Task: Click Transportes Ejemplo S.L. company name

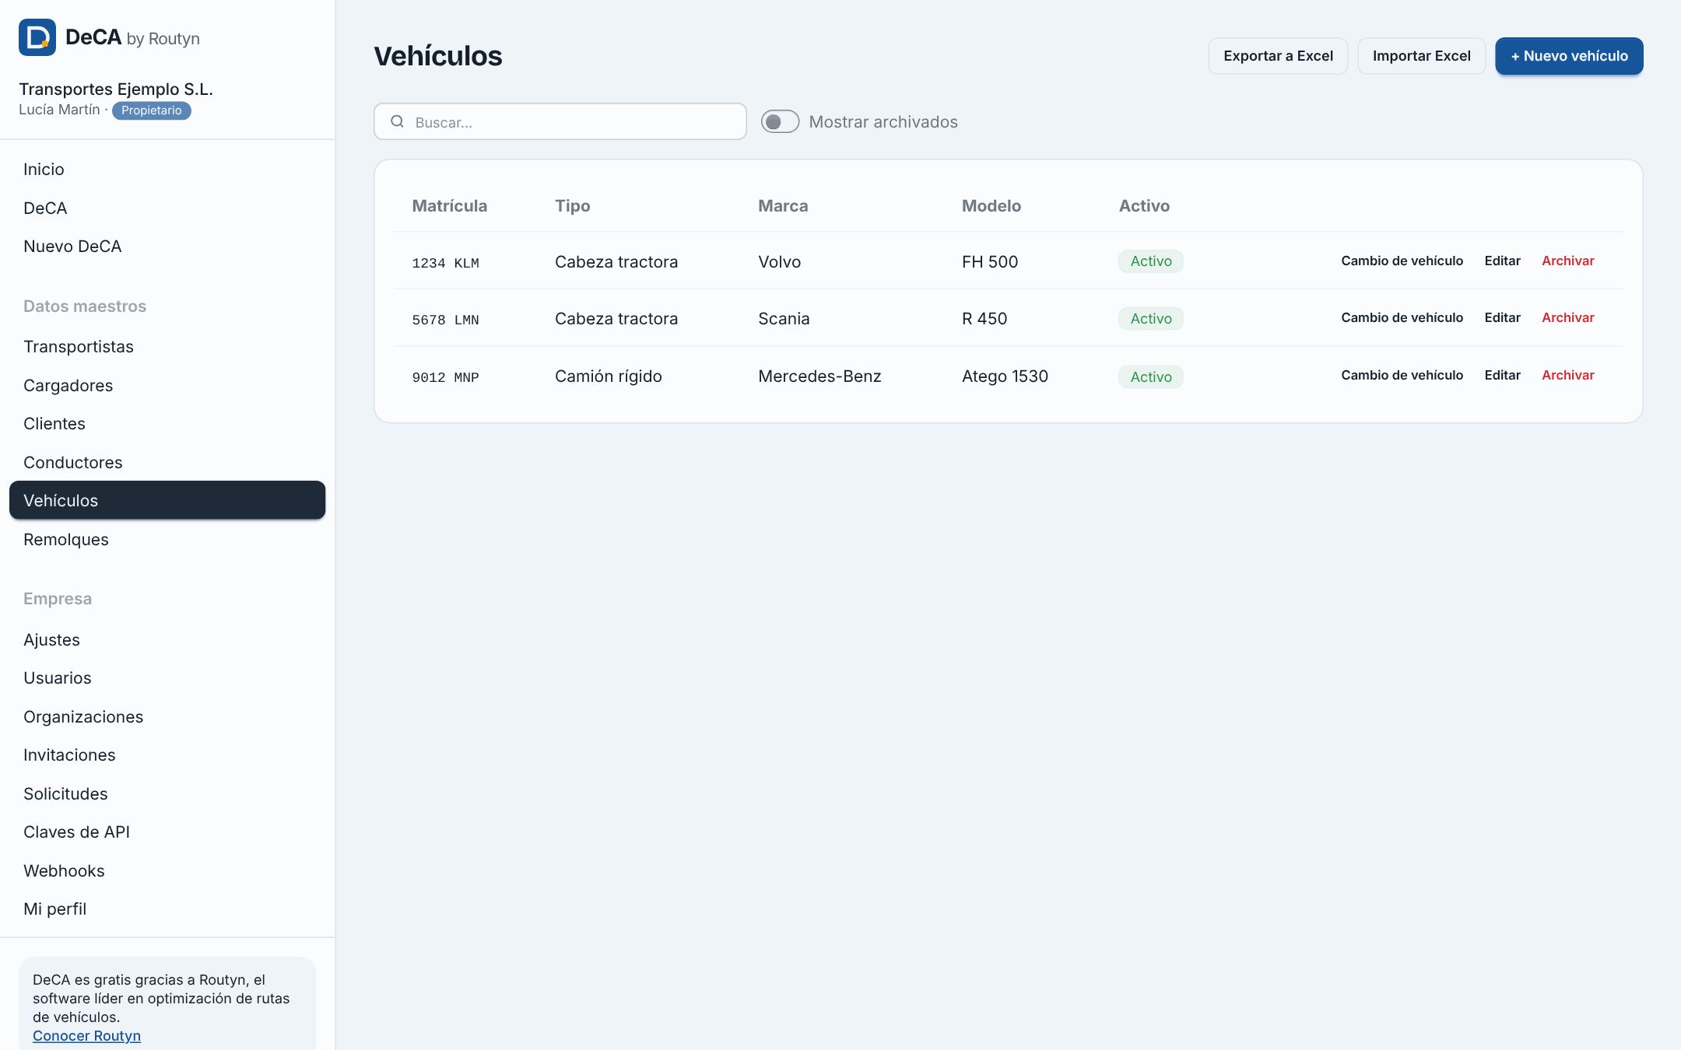Action: (116, 89)
